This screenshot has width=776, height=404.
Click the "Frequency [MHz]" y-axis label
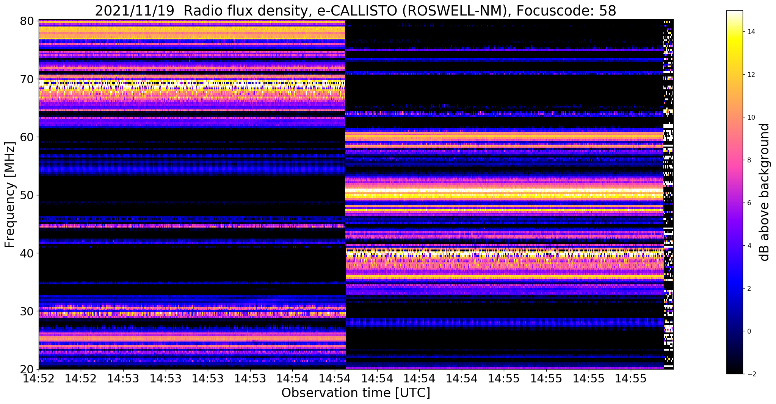coord(10,195)
